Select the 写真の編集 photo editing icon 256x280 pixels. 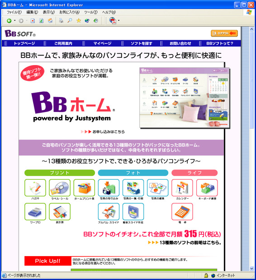click(x=158, y=188)
